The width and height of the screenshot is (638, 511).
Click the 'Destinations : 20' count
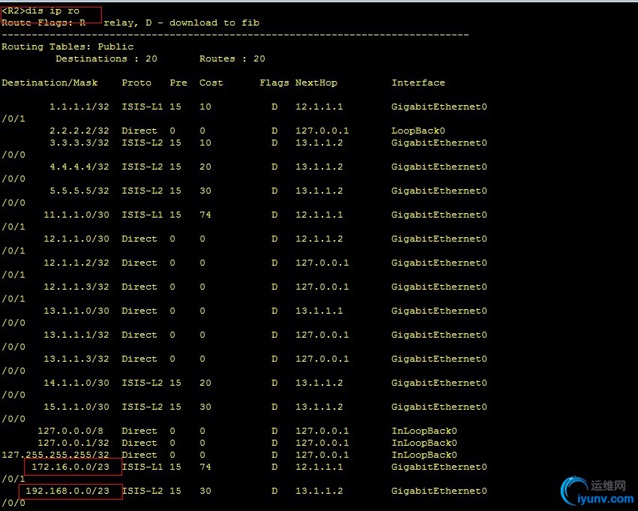tap(106, 59)
